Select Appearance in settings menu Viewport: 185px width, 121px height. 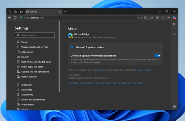tap(27, 52)
